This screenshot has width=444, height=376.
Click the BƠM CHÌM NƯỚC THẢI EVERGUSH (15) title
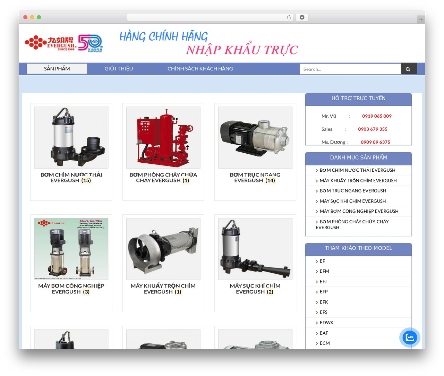(71, 178)
